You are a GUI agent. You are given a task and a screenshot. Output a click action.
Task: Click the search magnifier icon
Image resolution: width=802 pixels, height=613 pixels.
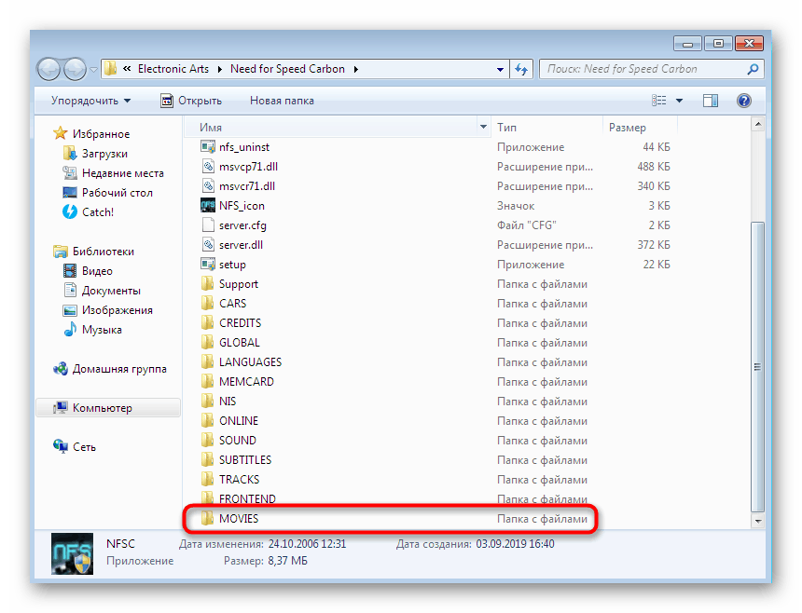click(x=753, y=69)
